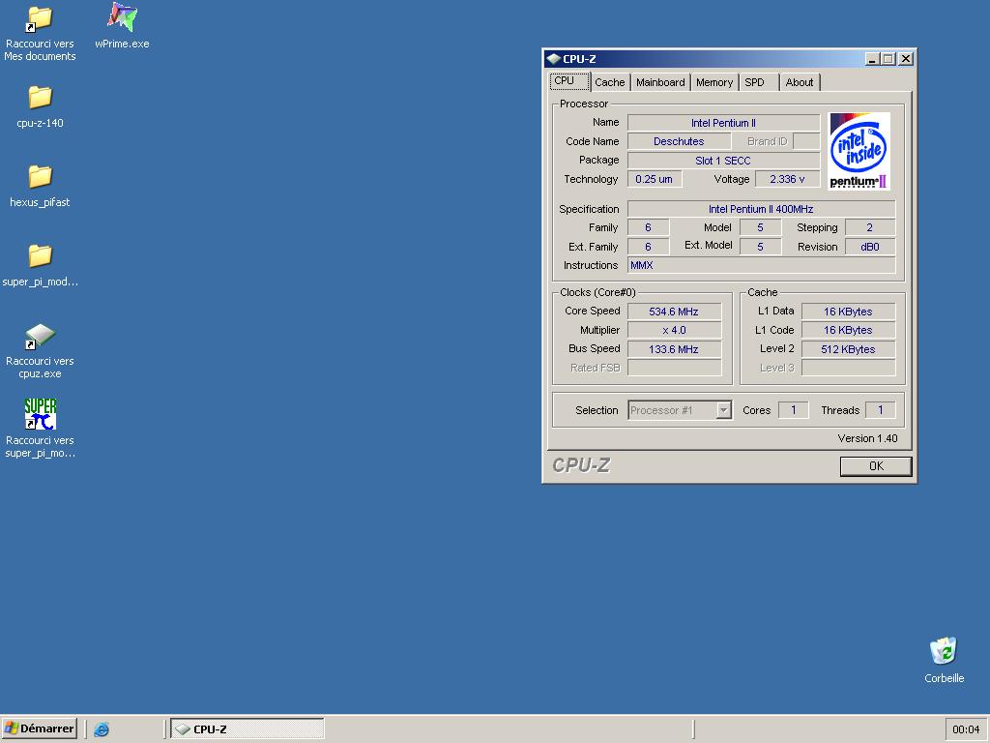Viewport: 990px width, 743px height.
Task: Select the Super PI shortcut icon
Action: (x=40, y=414)
